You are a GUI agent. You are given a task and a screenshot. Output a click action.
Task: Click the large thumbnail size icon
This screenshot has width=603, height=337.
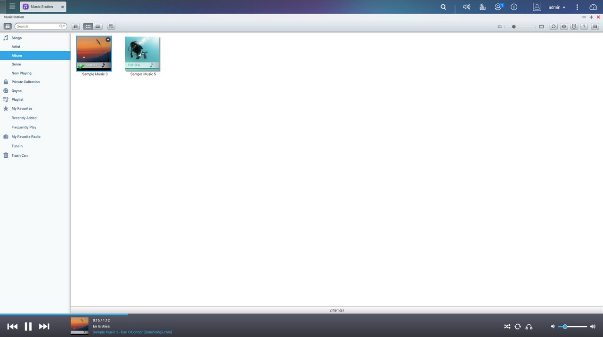point(541,27)
